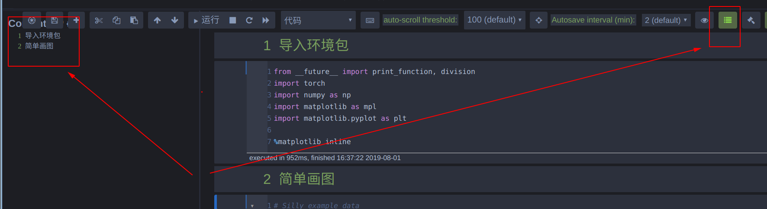Move selected cell up
The height and width of the screenshot is (209, 767).
tap(157, 20)
